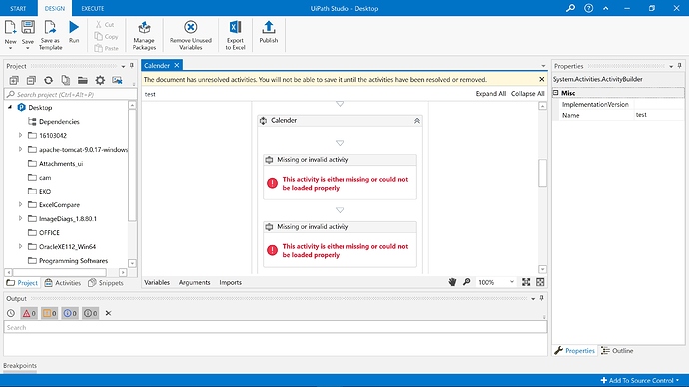Refresh the project panel

tap(48, 80)
